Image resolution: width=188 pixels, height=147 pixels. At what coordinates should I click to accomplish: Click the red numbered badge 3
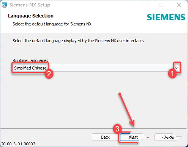click(117, 129)
